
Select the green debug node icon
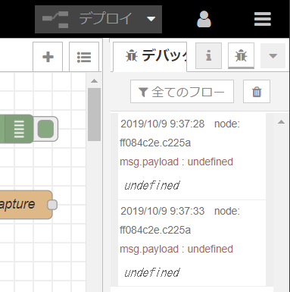pos(19,129)
